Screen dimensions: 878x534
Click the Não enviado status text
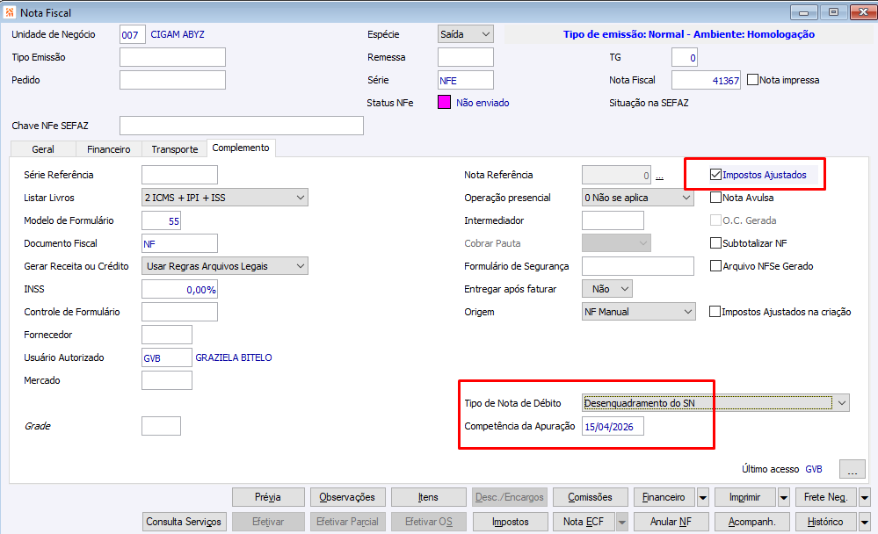(x=483, y=103)
